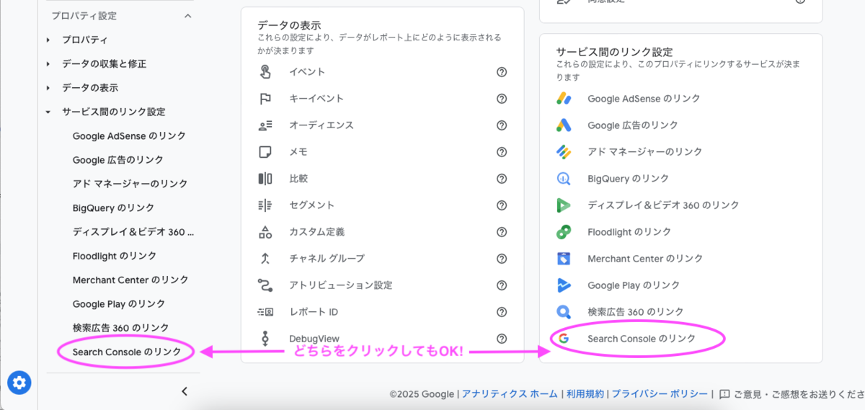Expand データの表示 in sidebar

coord(48,88)
